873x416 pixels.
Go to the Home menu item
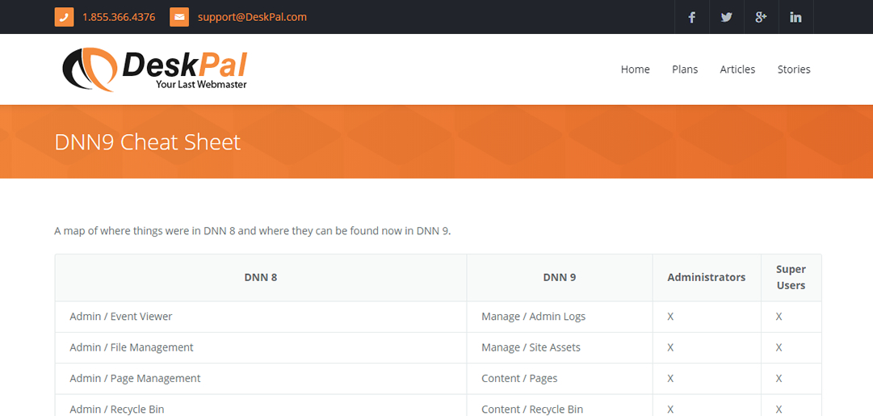pyautogui.click(x=635, y=69)
